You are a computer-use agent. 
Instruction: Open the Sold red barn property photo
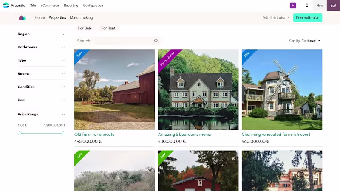pos(198,171)
